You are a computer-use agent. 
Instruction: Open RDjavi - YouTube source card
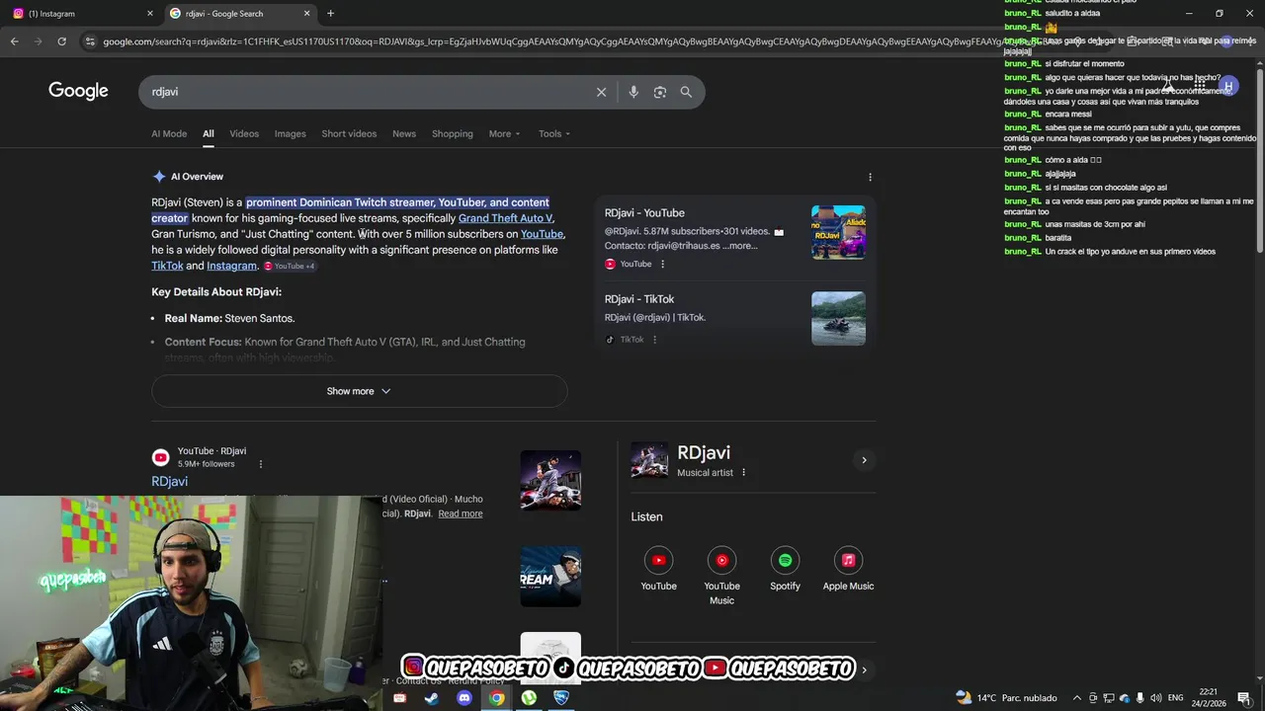tap(644, 213)
